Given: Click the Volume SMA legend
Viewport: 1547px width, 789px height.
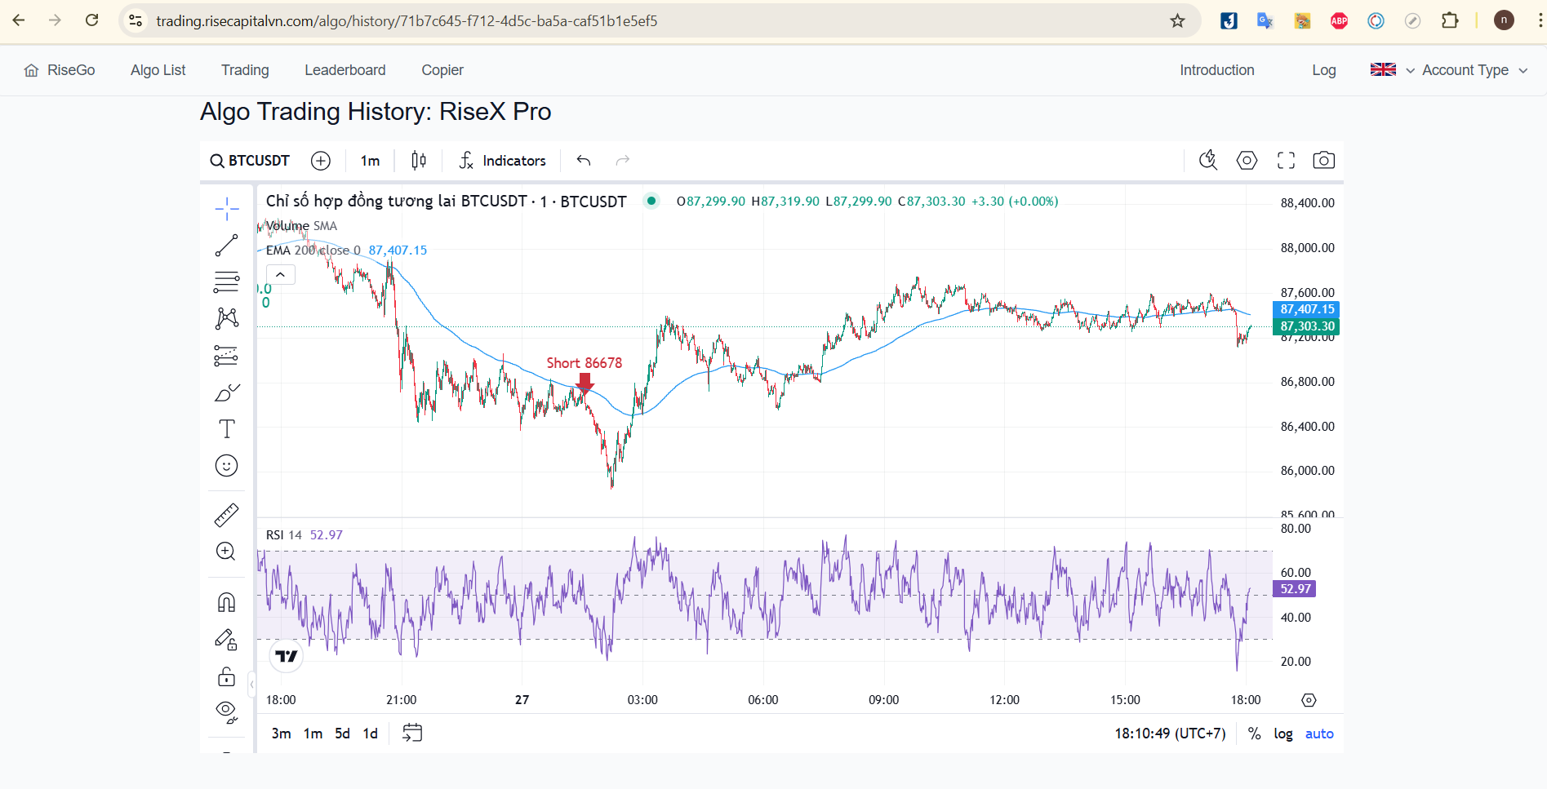Looking at the screenshot, I should (x=301, y=226).
